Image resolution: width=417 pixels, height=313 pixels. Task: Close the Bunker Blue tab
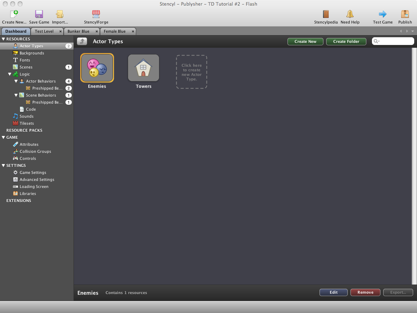96,31
